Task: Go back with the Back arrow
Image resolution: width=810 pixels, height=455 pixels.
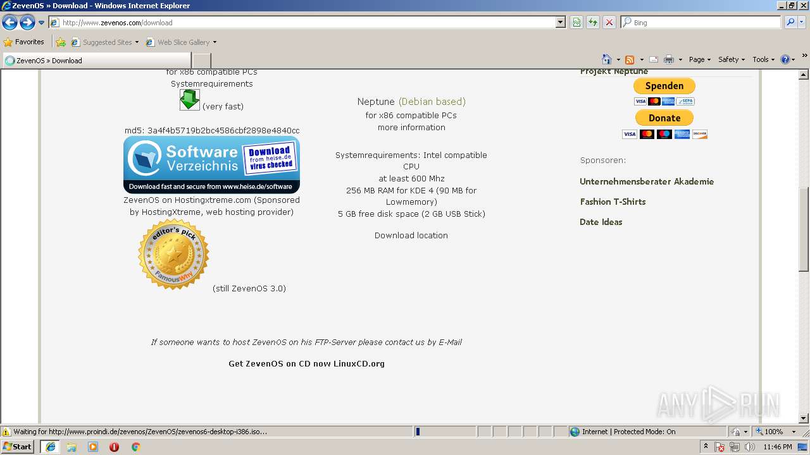Action: tap(9, 23)
